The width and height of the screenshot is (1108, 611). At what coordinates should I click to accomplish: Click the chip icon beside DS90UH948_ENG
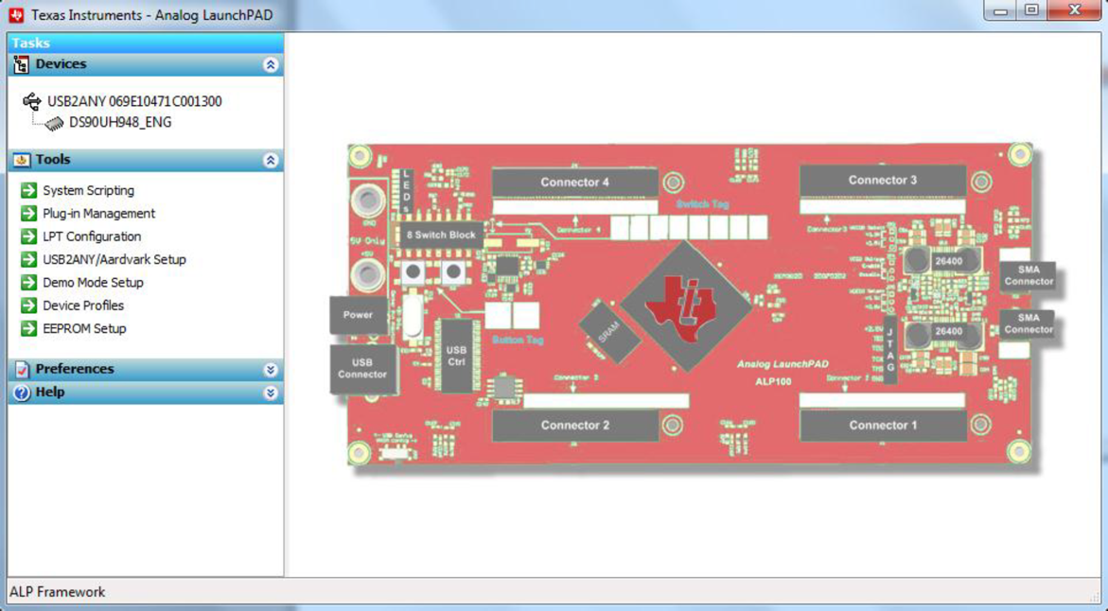point(54,123)
